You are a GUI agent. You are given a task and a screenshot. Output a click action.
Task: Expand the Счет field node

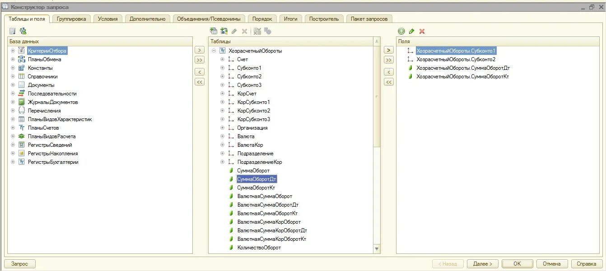222,59
